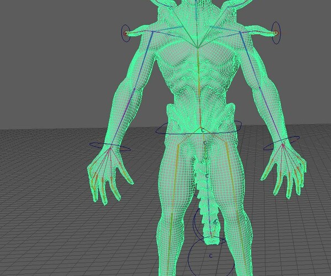Select the blue upper-arm bone on the view's left
The height and width of the screenshot is (276, 331).
(144, 60)
